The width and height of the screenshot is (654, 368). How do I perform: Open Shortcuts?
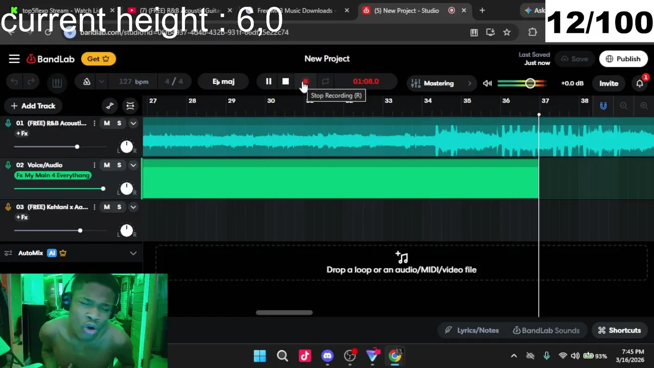619,330
